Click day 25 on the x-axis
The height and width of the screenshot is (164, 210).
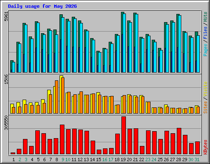click(x=160, y=159)
